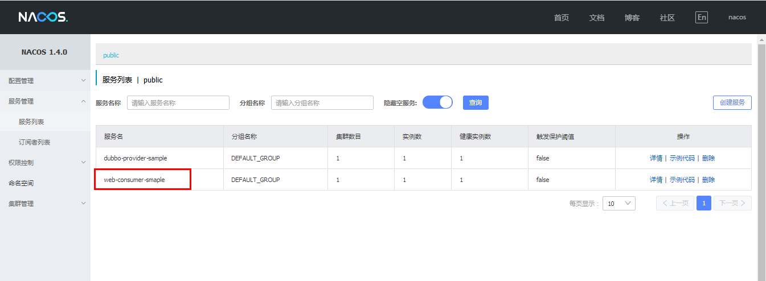Open 博客 in top navigation

(632, 18)
